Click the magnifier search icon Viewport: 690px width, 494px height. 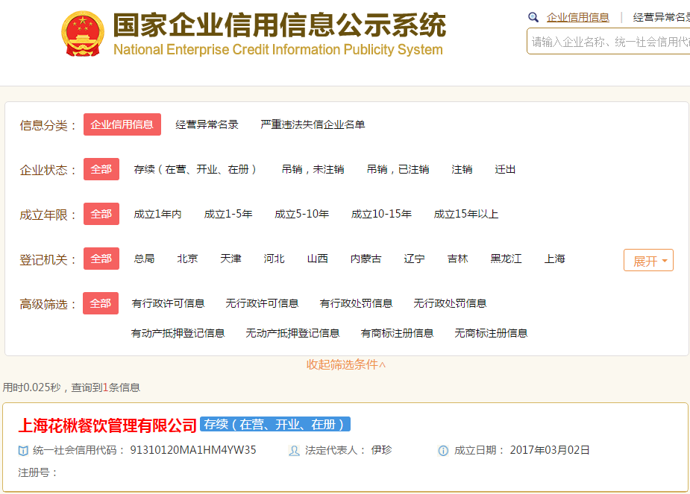pos(533,17)
